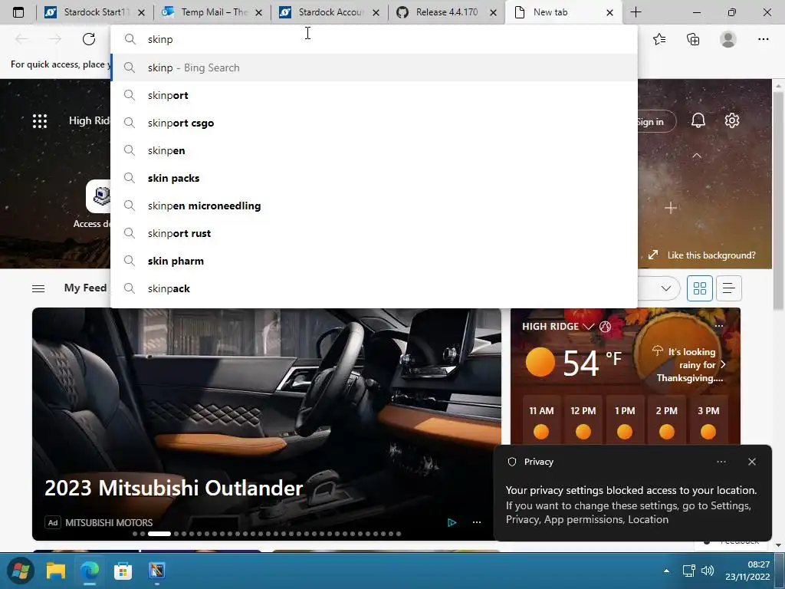Open Favorites star icon in toolbar

(x=659, y=39)
